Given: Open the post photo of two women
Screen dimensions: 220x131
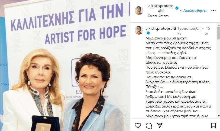Looking at the screenshot, I should [65, 66].
